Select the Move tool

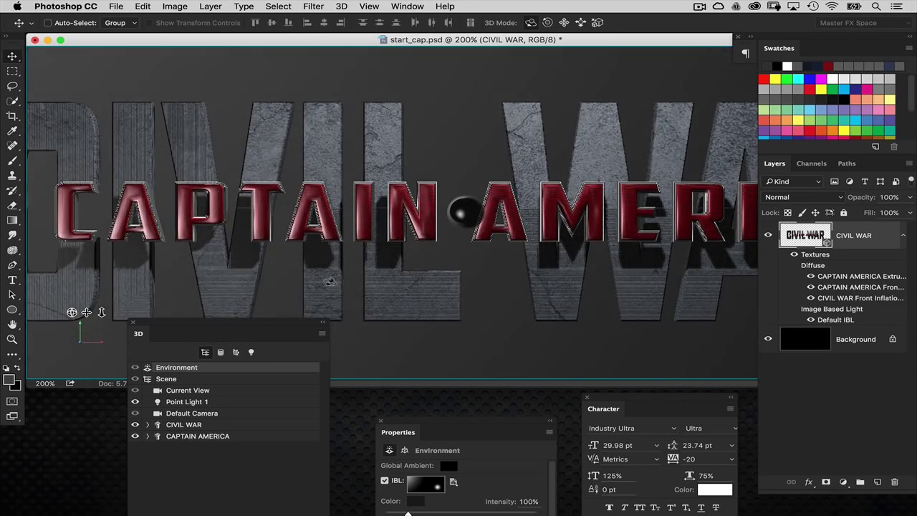pos(12,57)
